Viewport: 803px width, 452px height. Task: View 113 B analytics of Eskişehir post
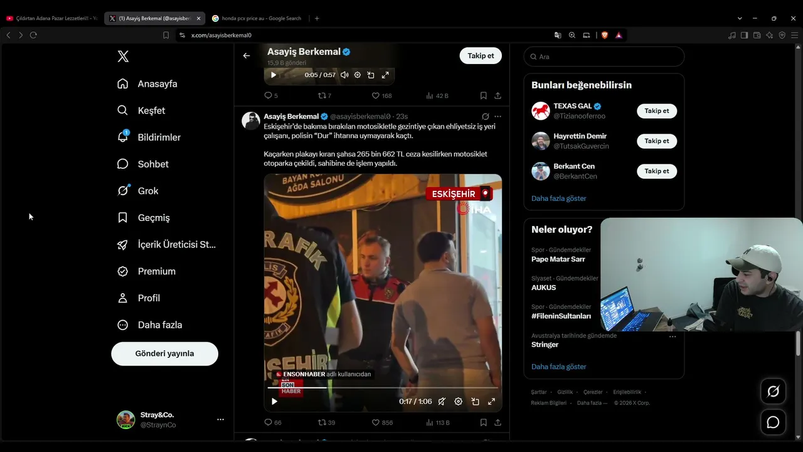[x=438, y=422]
